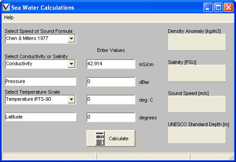
Task: Click the Salinity [PSU] output box
Action: click(197, 73)
